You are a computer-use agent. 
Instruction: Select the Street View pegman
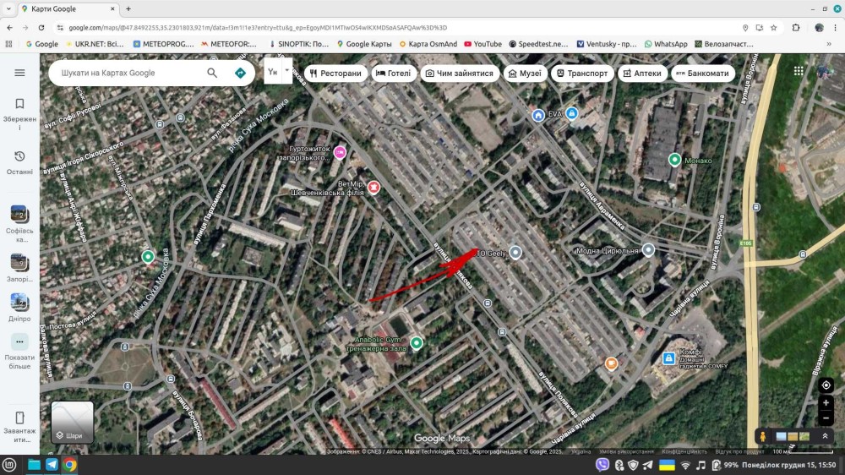(763, 436)
